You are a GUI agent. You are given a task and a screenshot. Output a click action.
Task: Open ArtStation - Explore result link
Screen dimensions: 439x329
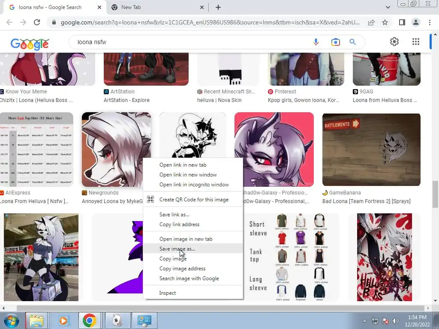point(126,100)
